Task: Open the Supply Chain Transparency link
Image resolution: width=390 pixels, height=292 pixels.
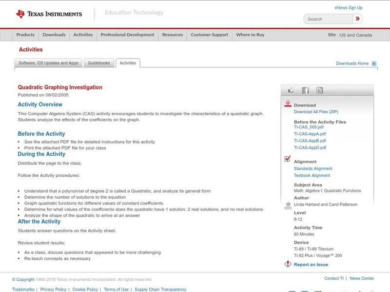Action: click(x=160, y=290)
